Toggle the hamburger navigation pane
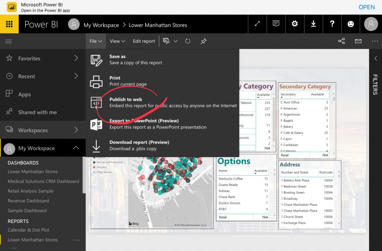Image resolution: width=382 pixels, height=251 pixels. coord(9,41)
